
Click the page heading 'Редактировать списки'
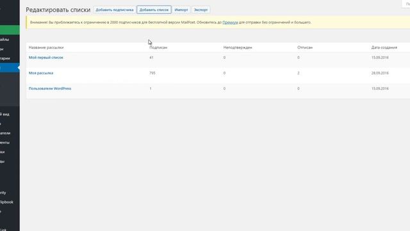click(x=58, y=10)
